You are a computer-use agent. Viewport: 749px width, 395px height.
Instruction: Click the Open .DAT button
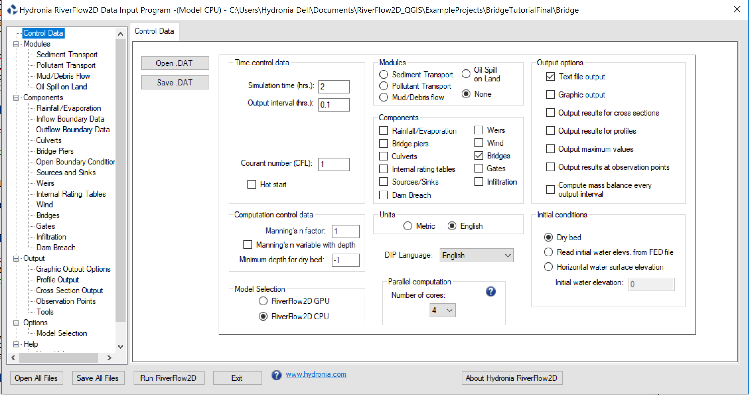tap(175, 63)
